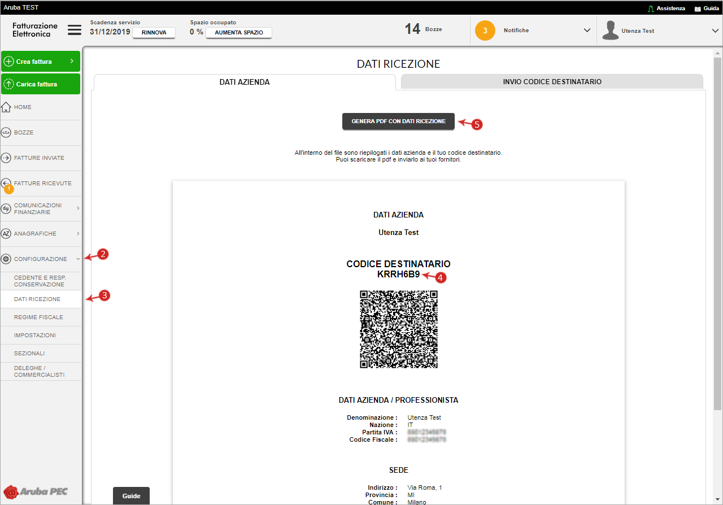Viewport: 723px width, 505px height.
Task: Click the Fatture Ricevute label
Action: (x=43, y=183)
